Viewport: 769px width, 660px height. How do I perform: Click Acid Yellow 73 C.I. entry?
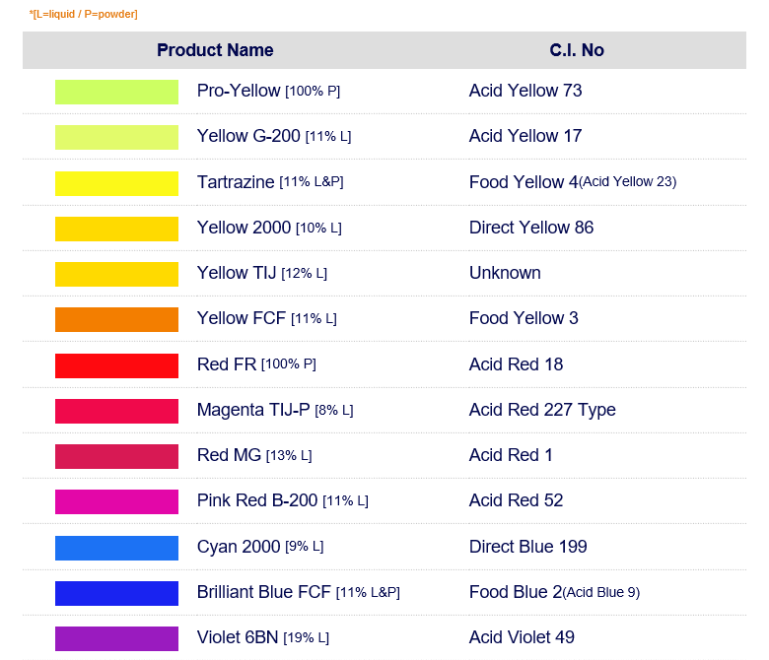point(525,91)
